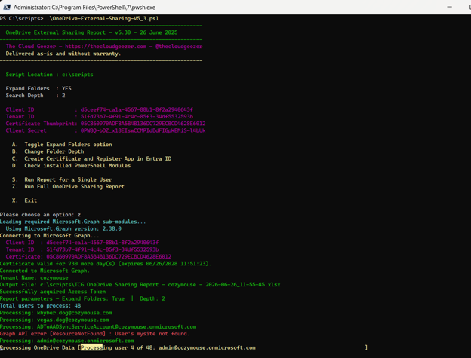This screenshot has height=358, width=471.
Task: Click the 'Processing OneDrive Data' progress bar
Action: click(183, 347)
